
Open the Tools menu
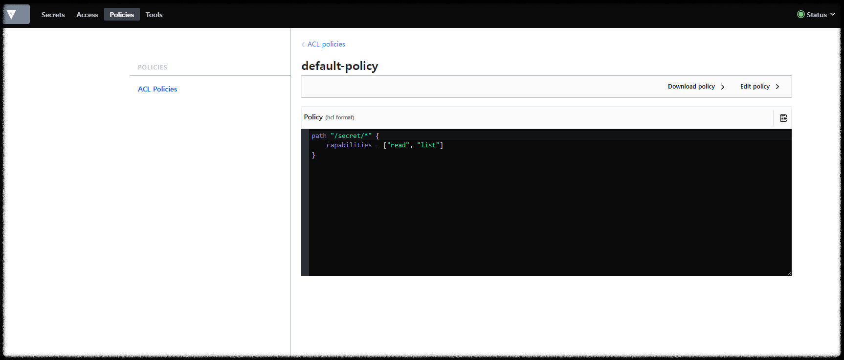click(154, 15)
